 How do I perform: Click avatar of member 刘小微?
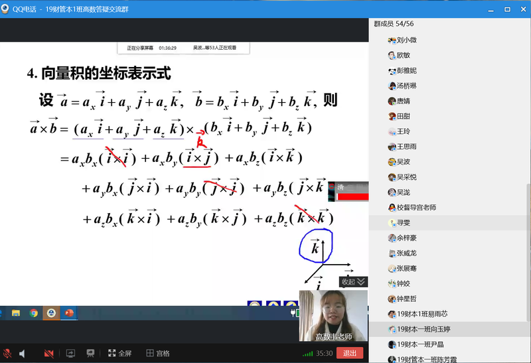[392, 40]
